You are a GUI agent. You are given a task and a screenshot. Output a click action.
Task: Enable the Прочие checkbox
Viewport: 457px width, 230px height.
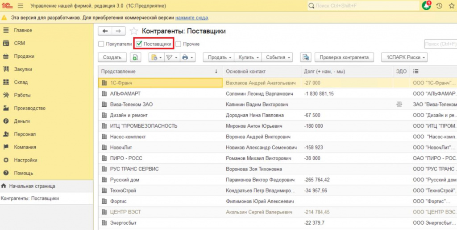179,44
